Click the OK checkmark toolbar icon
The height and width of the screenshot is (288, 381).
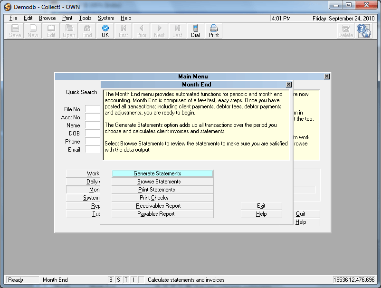coord(105,31)
